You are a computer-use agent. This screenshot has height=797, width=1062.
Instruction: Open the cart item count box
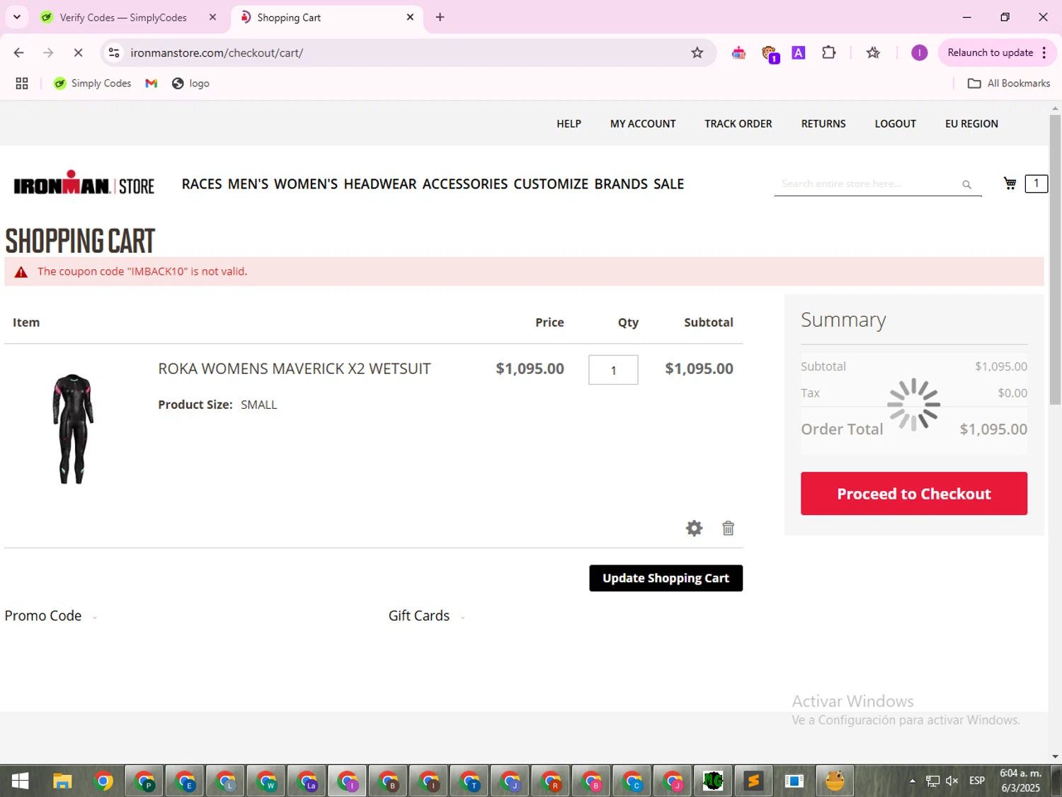click(x=1037, y=183)
